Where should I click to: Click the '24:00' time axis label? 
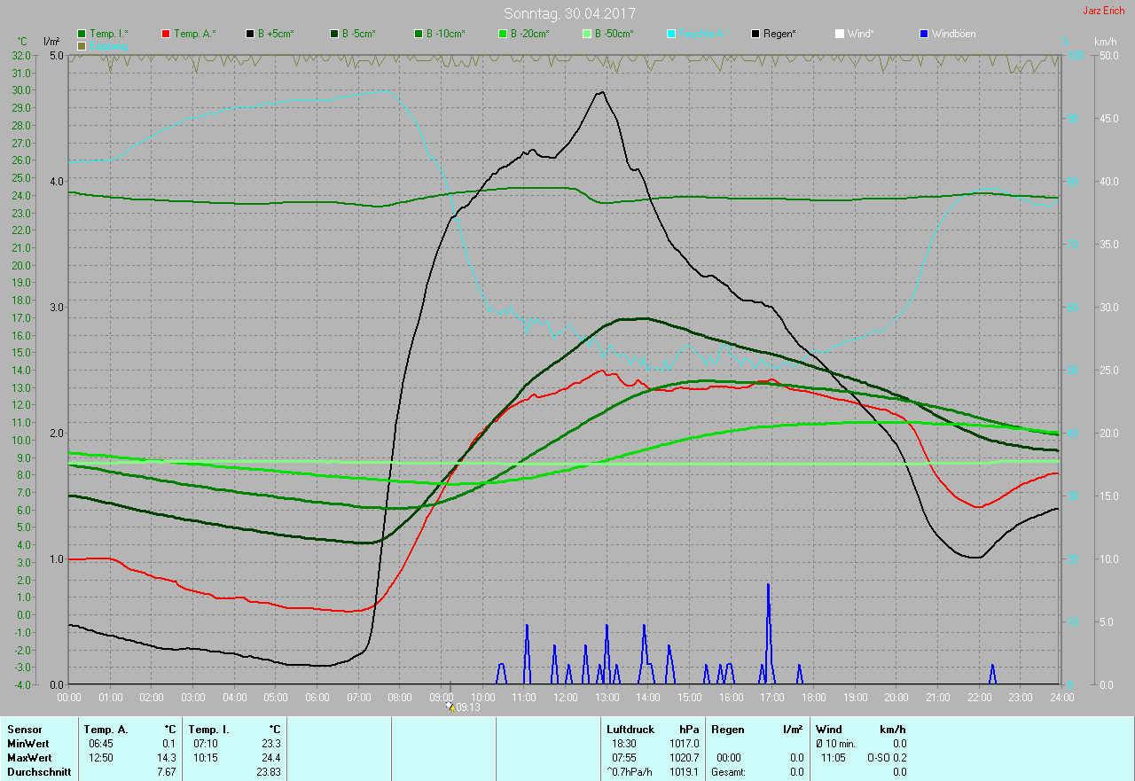pos(1061,698)
